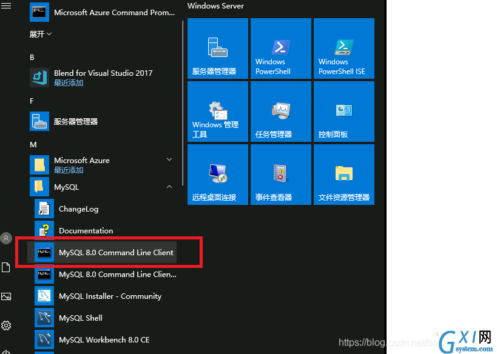The height and width of the screenshot is (354, 497).
Task: Launch Microsoft Azure Command Prompt entry label
Action: coord(115,12)
